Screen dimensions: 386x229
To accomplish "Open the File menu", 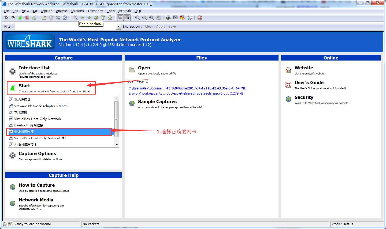I will pyautogui.click(x=6, y=11).
